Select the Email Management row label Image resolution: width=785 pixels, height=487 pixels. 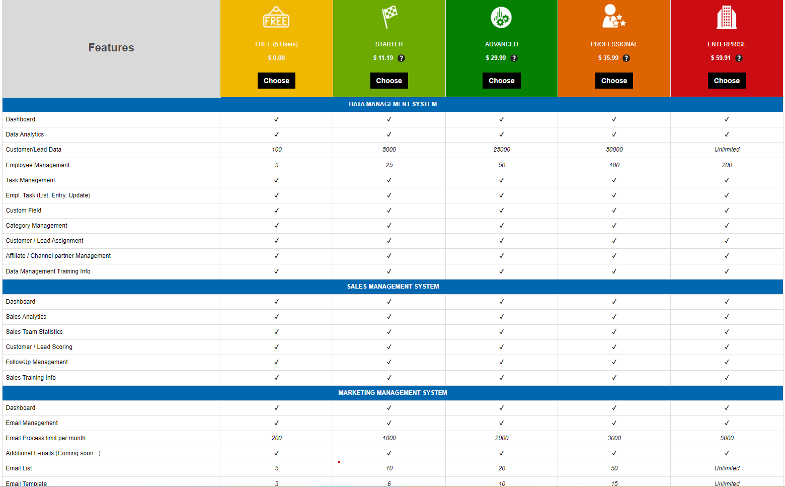32,423
